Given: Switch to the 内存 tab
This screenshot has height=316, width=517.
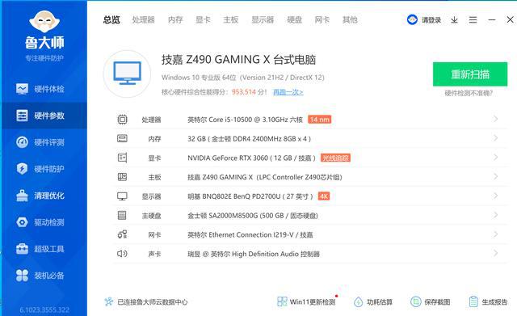Looking at the screenshot, I should (175, 19).
